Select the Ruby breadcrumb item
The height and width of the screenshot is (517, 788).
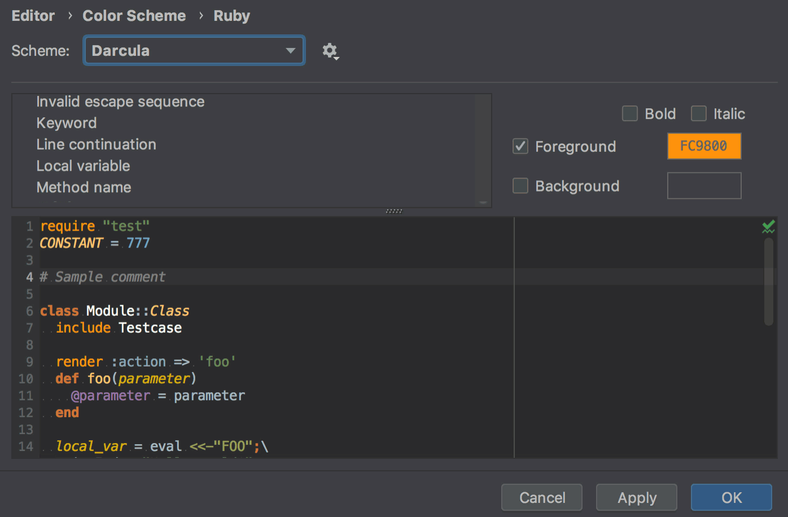click(231, 15)
